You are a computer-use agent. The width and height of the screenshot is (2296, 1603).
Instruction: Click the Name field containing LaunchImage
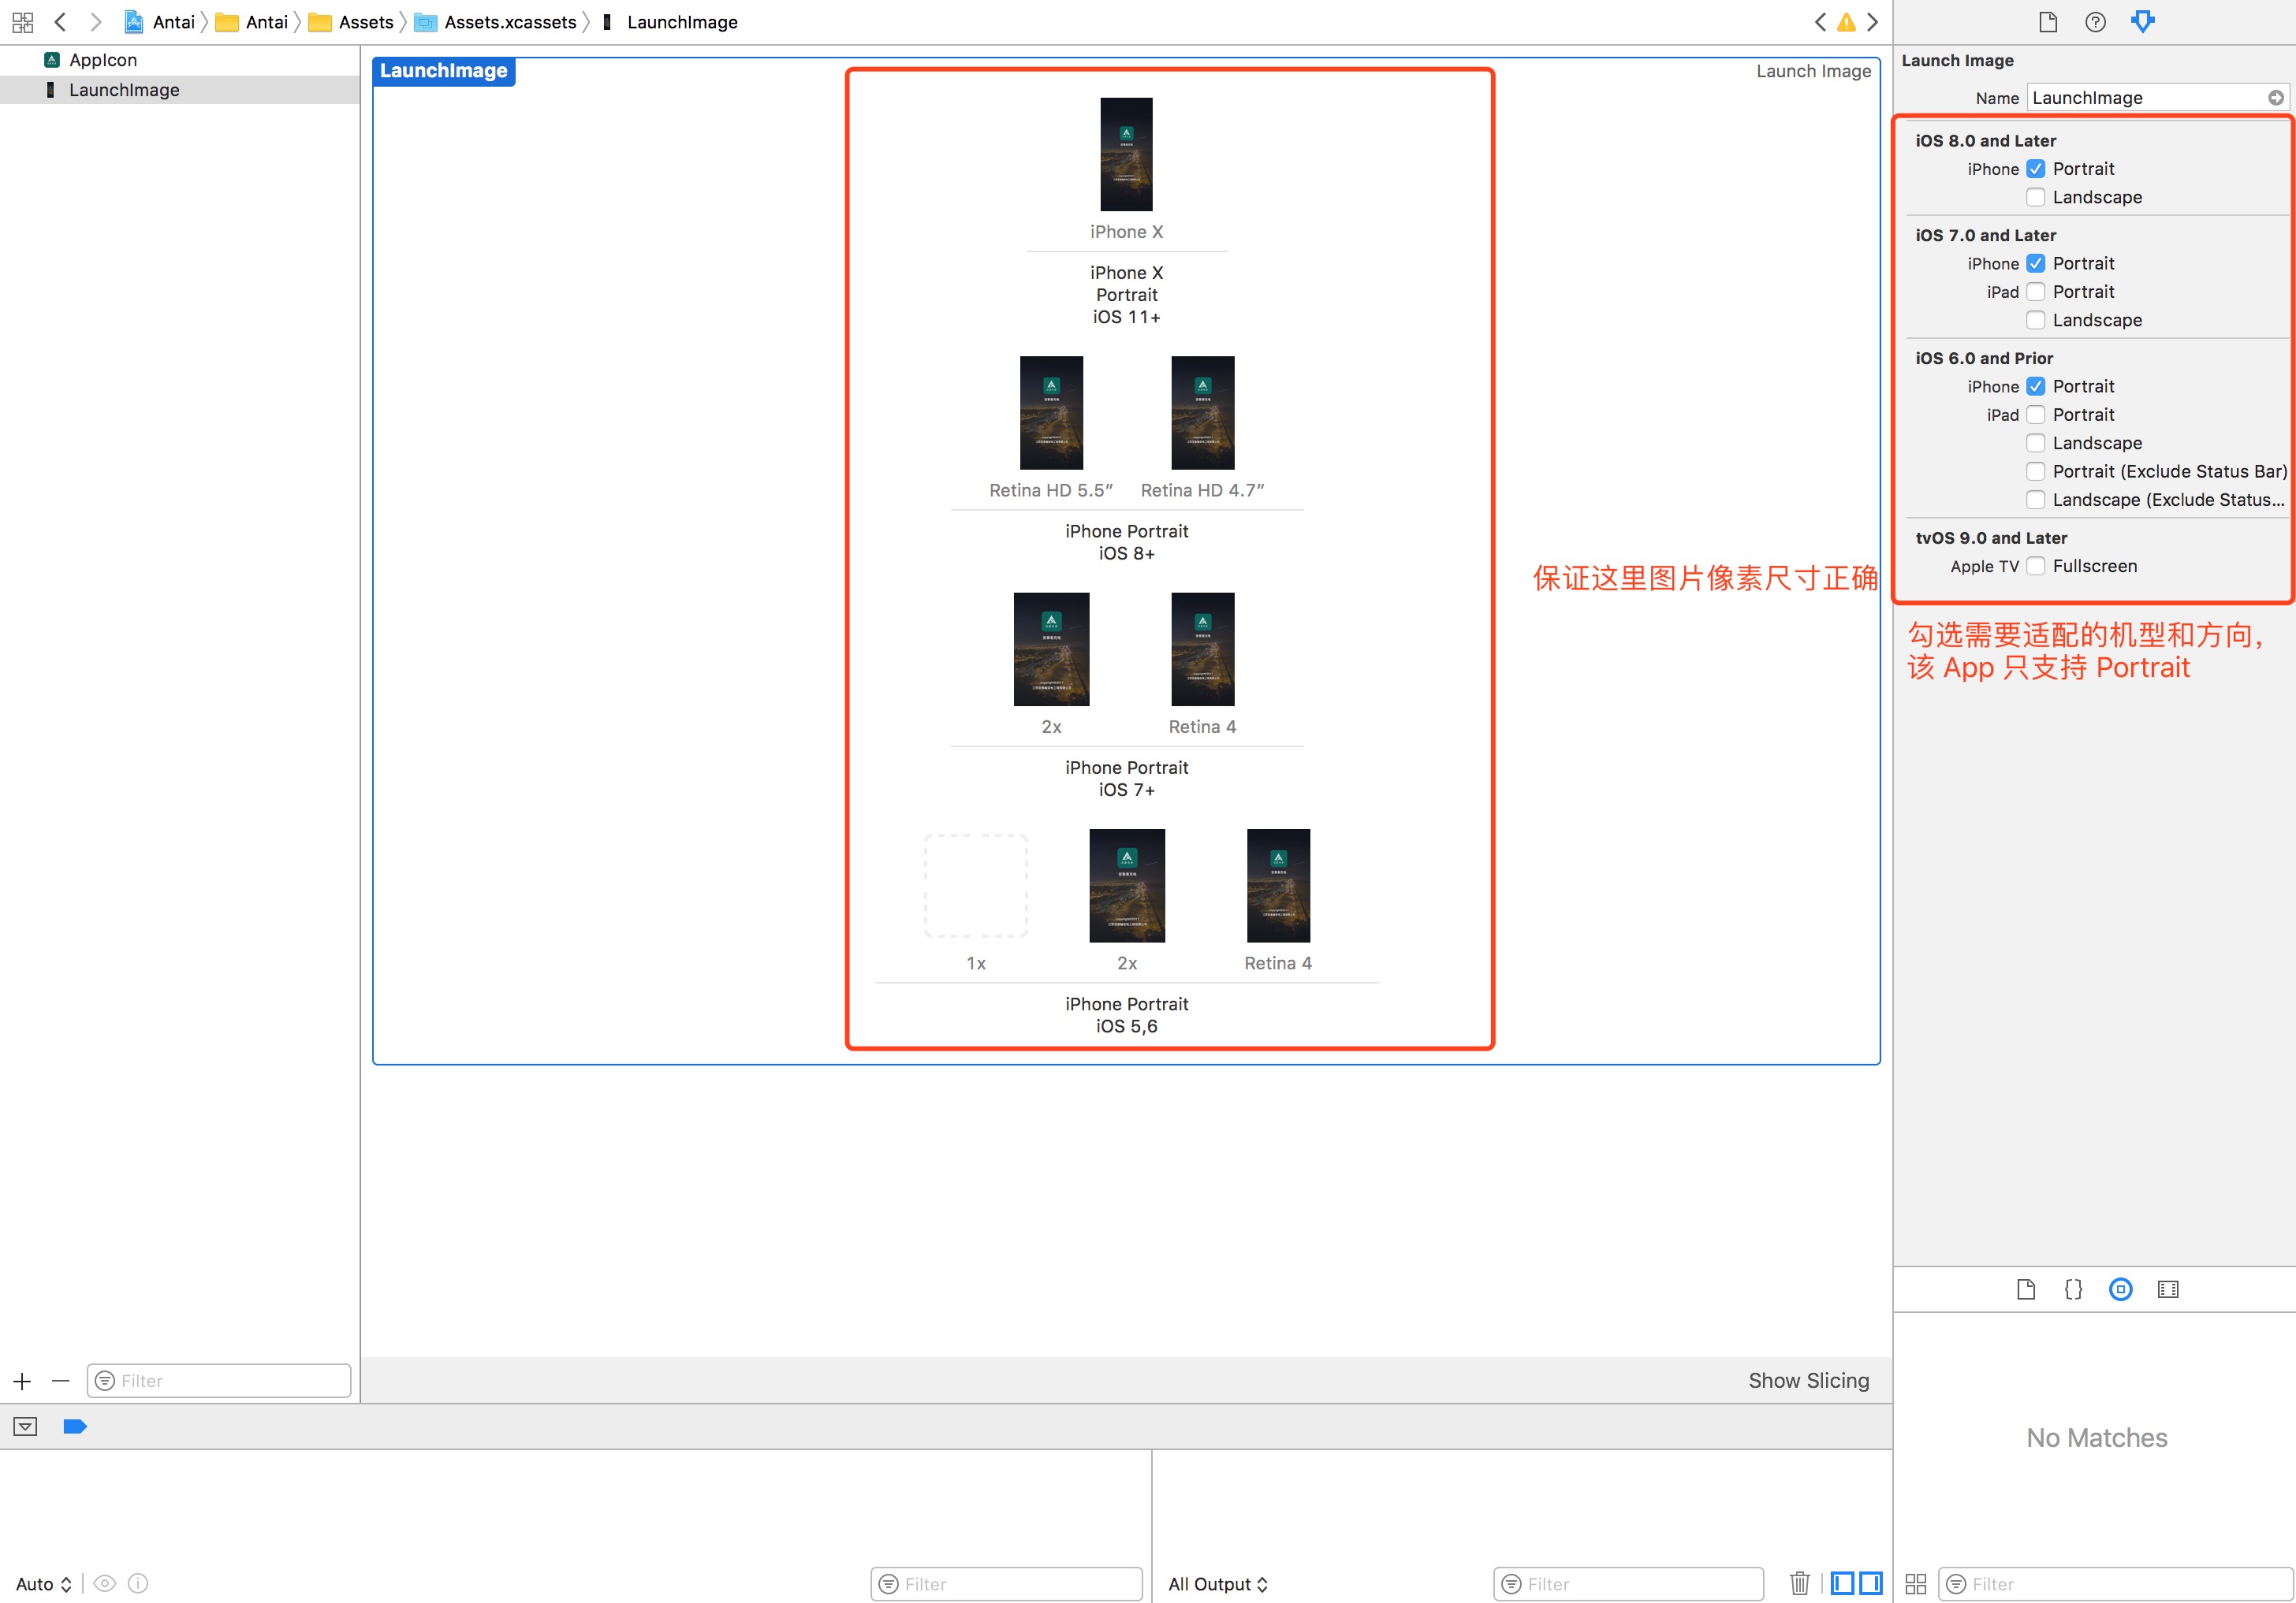click(2146, 98)
